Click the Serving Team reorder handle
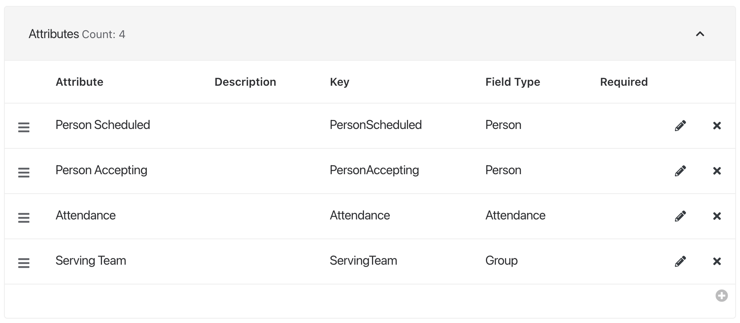 24,263
